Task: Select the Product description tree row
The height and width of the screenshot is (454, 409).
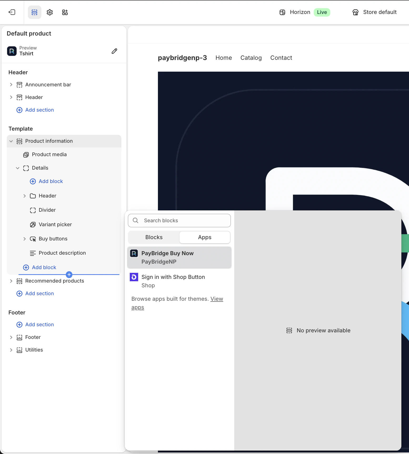Action: pos(64,253)
